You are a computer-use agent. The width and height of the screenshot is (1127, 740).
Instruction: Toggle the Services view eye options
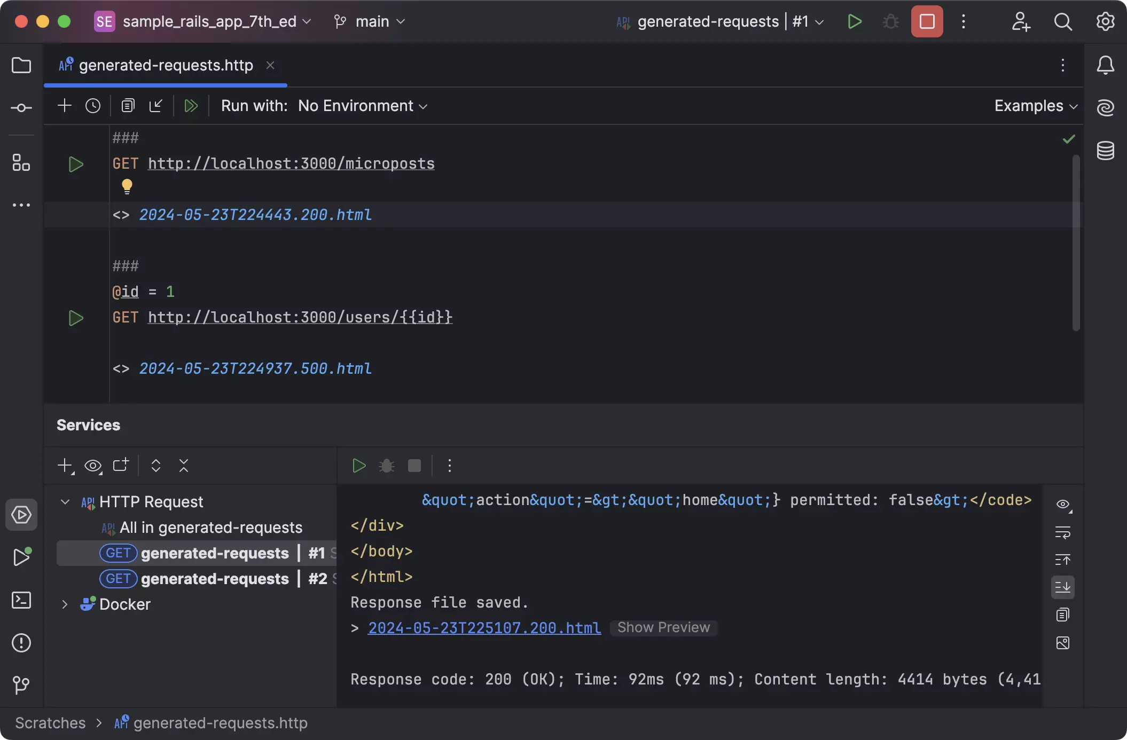click(x=93, y=466)
